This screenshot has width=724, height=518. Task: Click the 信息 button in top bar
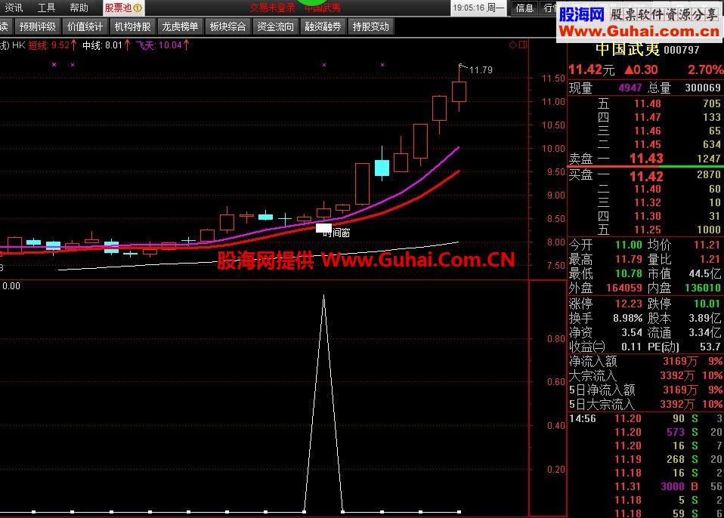524,8
